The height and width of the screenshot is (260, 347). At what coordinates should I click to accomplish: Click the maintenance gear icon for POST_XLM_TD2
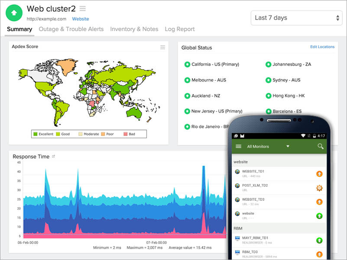[319, 188]
